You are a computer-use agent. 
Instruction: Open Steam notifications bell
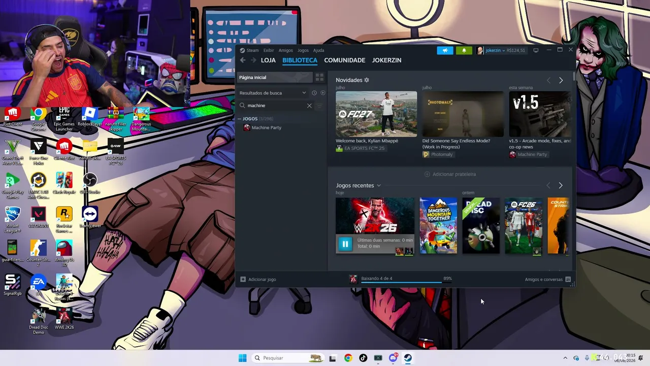click(x=464, y=50)
